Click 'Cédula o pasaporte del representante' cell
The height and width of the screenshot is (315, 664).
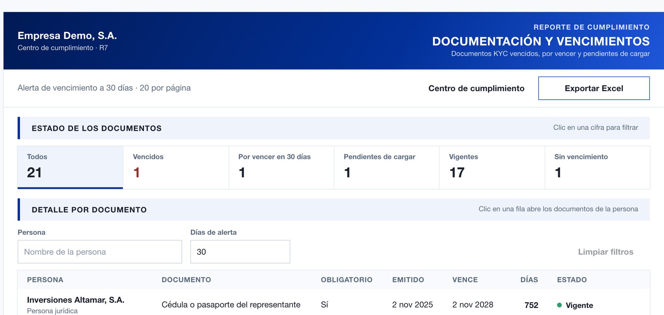point(231,305)
